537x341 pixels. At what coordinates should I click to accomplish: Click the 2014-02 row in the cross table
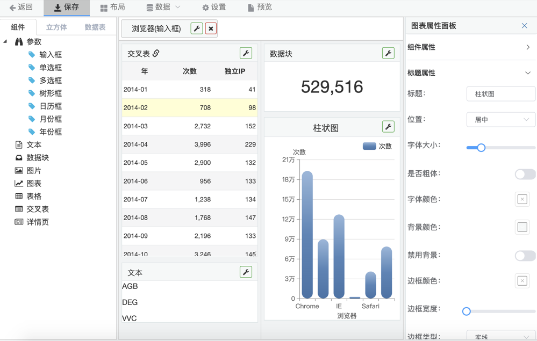(x=189, y=108)
